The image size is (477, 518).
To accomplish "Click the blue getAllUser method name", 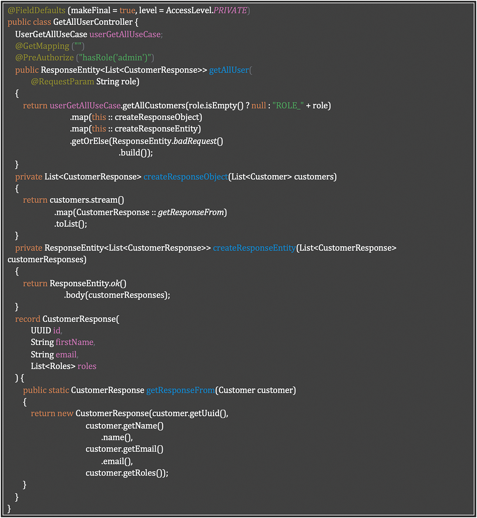I will coord(229,70).
